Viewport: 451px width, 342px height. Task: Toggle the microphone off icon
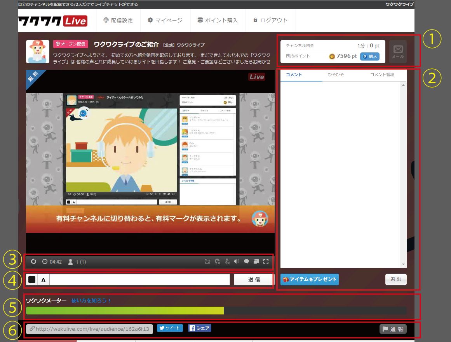pos(227,262)
